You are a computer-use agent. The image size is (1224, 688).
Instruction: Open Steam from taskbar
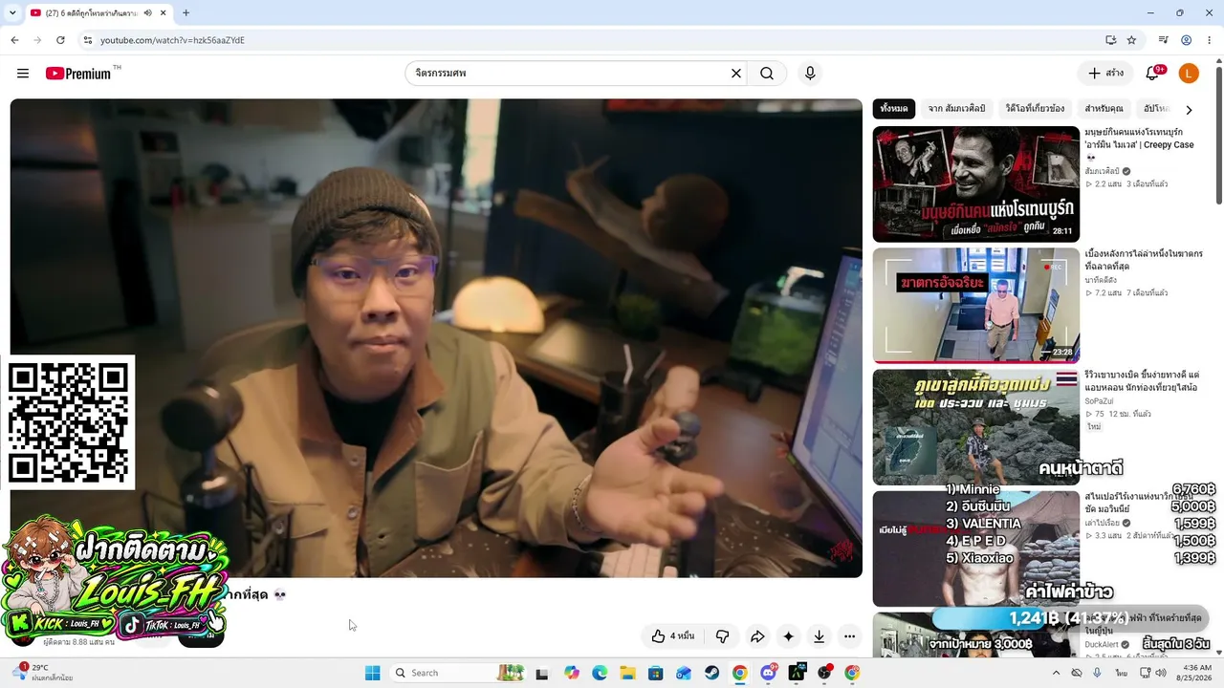coord(711,673)
